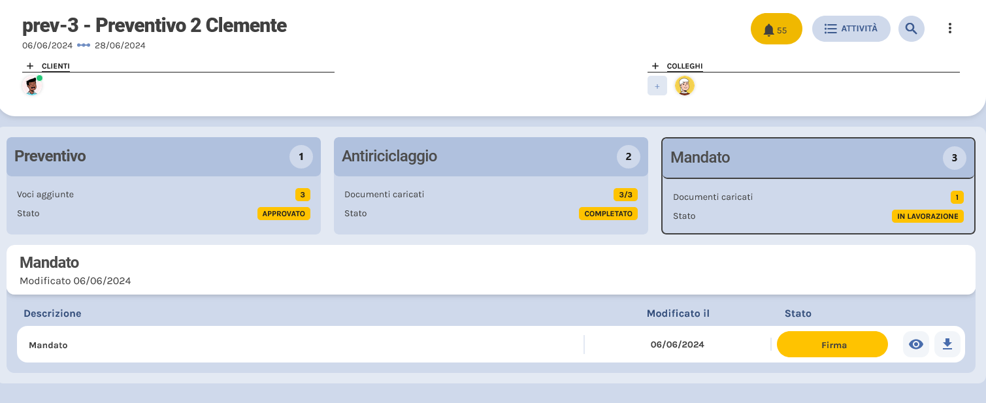Click the IN LAVORAZIONE status badge
This screenshot has width=986, height=403.
(927, 216)
